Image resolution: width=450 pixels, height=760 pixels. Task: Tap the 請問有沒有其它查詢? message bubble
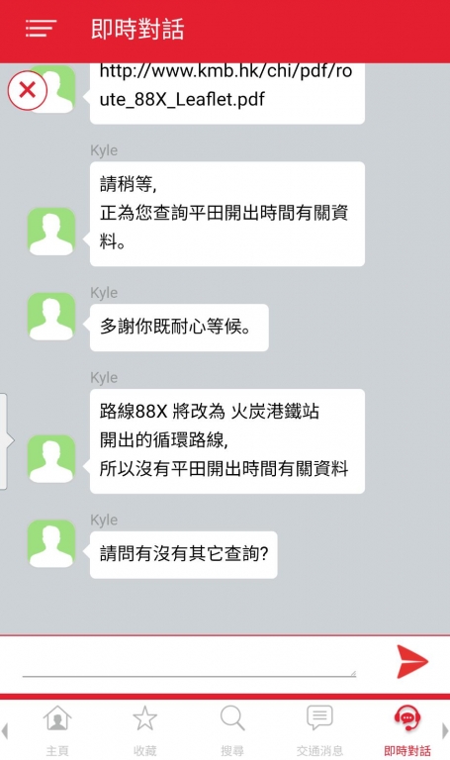(x=184, y=554)
